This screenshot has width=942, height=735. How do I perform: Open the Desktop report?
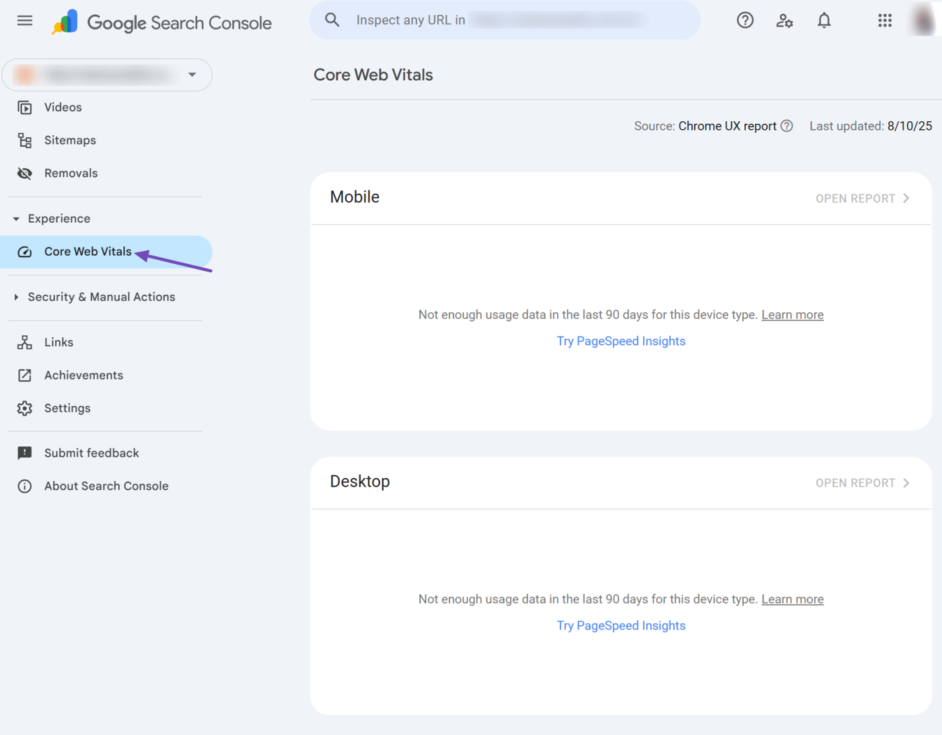[x=862, y=483]
